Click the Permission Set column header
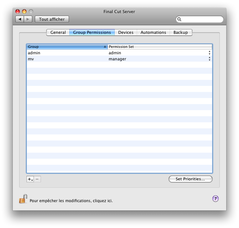This screenshot has height=228, width=239. [x=160, y=47]
